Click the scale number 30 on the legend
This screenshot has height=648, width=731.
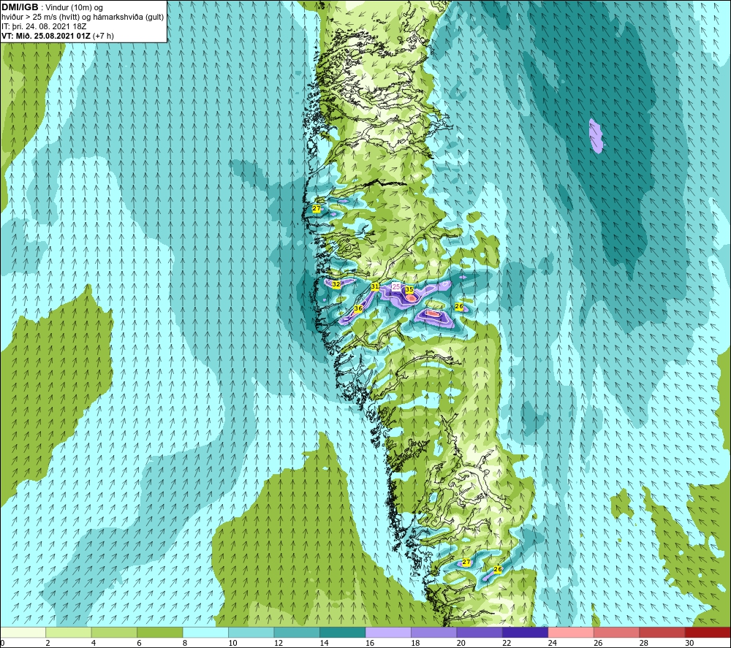(689, 643)
